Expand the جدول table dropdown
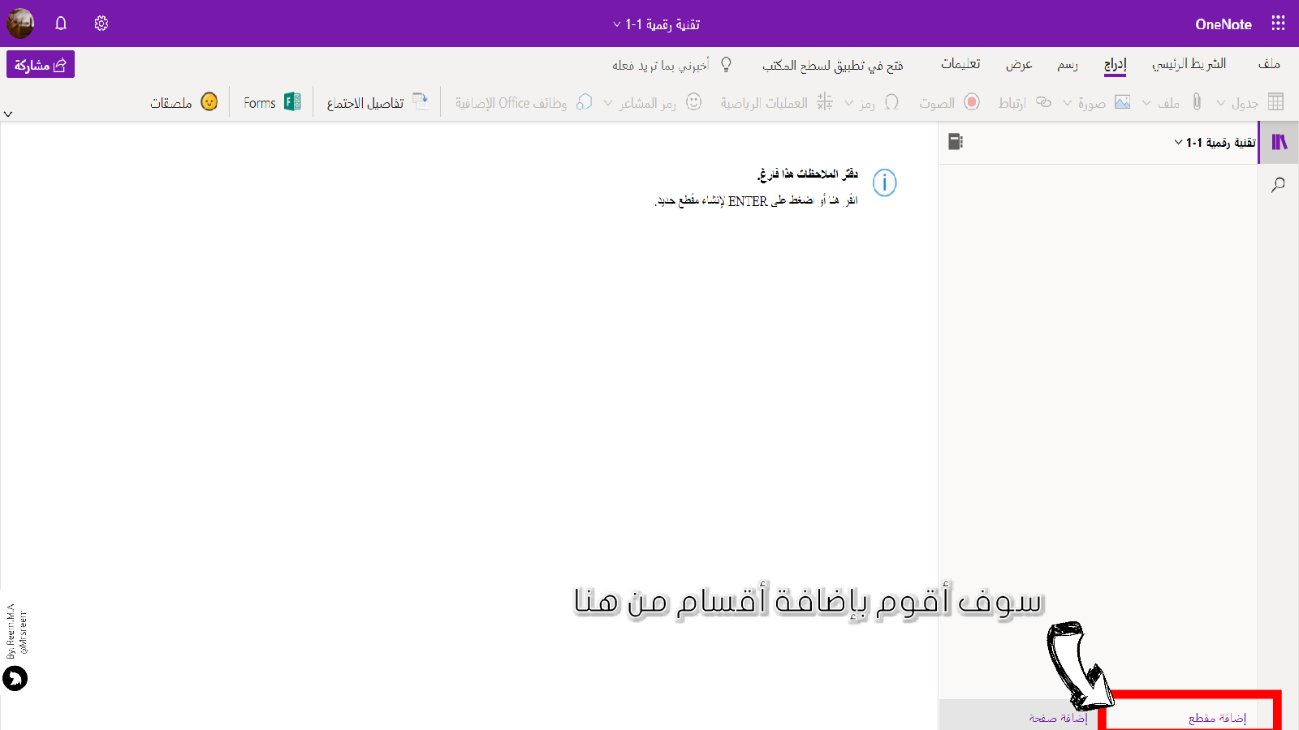This screenshot has width=1299, height=730. click(x=1221, y=103)
